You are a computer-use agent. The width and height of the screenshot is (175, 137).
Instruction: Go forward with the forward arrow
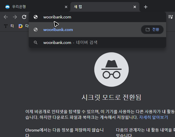[x=15, y=17]
